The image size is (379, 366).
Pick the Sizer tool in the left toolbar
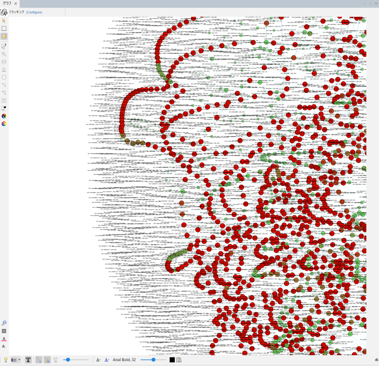coord(4,61)
